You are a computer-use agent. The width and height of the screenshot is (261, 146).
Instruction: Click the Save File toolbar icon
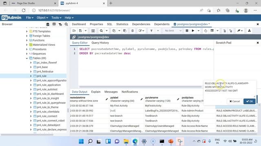click(80, 31)
